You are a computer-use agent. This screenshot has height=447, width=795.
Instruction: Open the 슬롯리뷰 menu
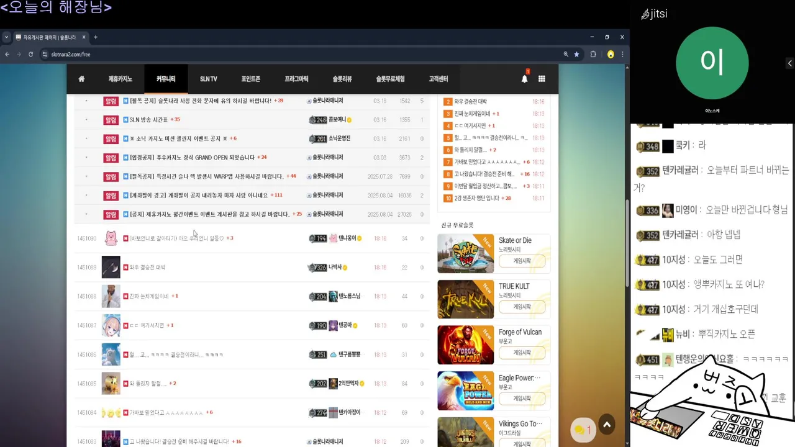tap(342, 79)
